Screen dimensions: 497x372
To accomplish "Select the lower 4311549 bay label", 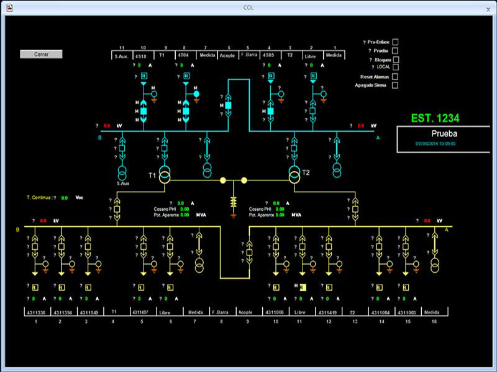I will [89, 312].
